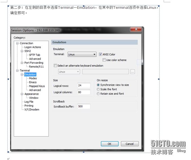Open the SFTP Tab category

pos(34,55)
